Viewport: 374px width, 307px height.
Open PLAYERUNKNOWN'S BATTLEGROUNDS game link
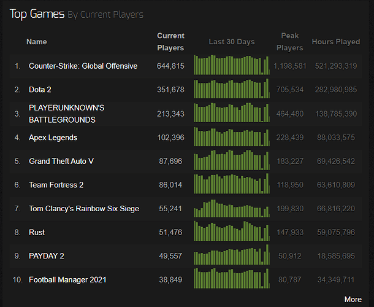point(67,114)
